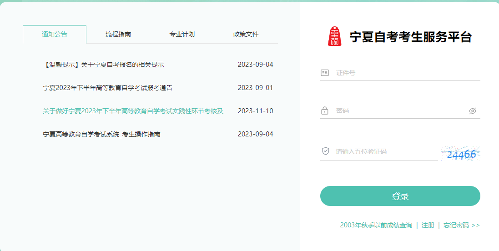The height and width of the screenshot is (251, 499).
Task: Click the red seal platform logo
Action: [334, 36]
